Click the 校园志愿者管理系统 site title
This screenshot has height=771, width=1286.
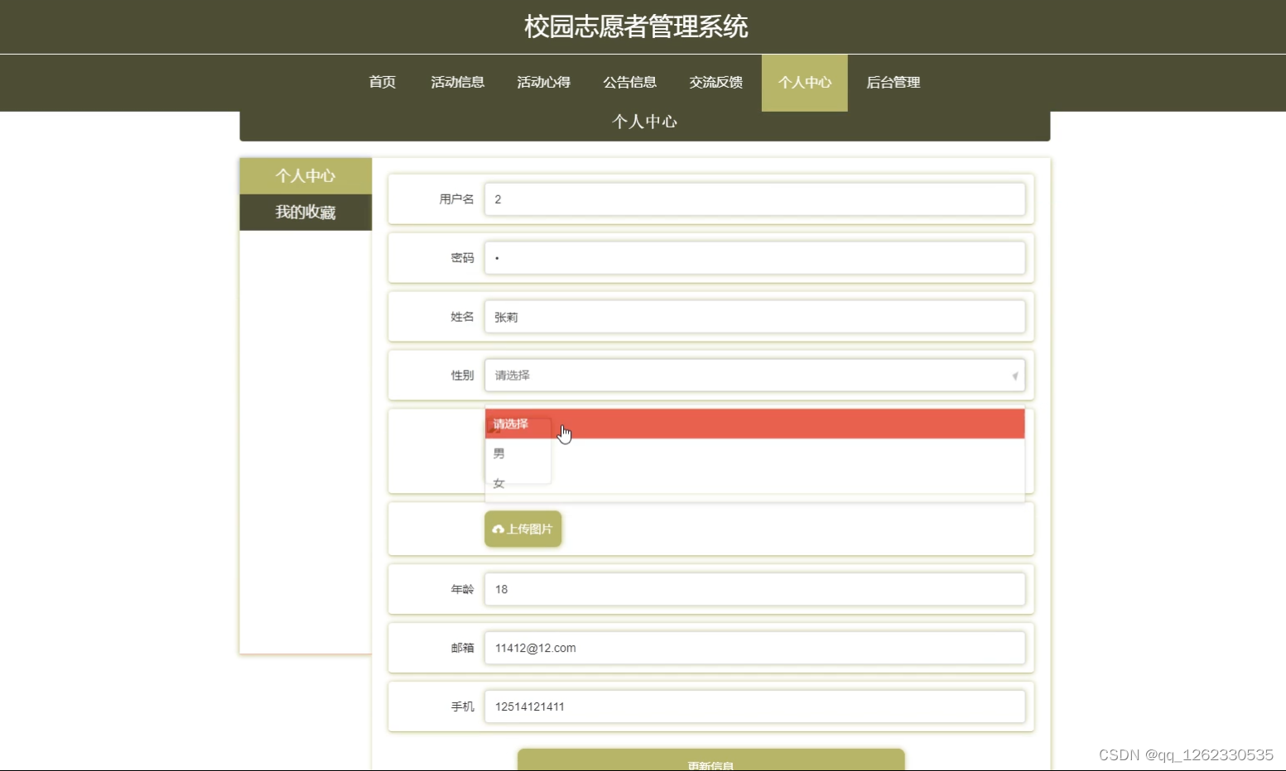point(636,26)
